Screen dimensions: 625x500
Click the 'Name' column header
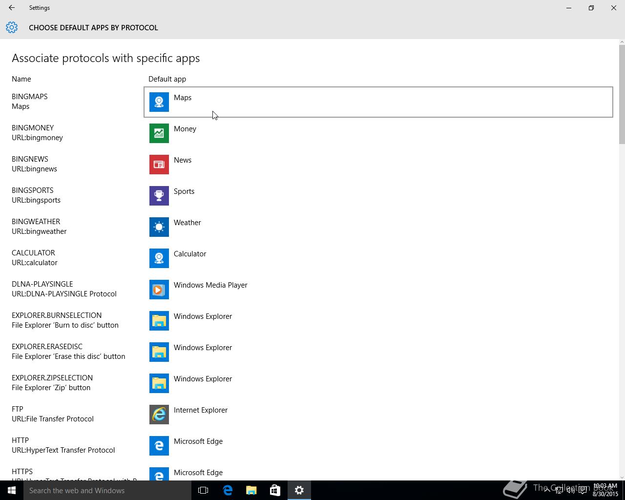[21, 79]
